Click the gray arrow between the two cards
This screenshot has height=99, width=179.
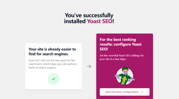(x=89, y=66)
